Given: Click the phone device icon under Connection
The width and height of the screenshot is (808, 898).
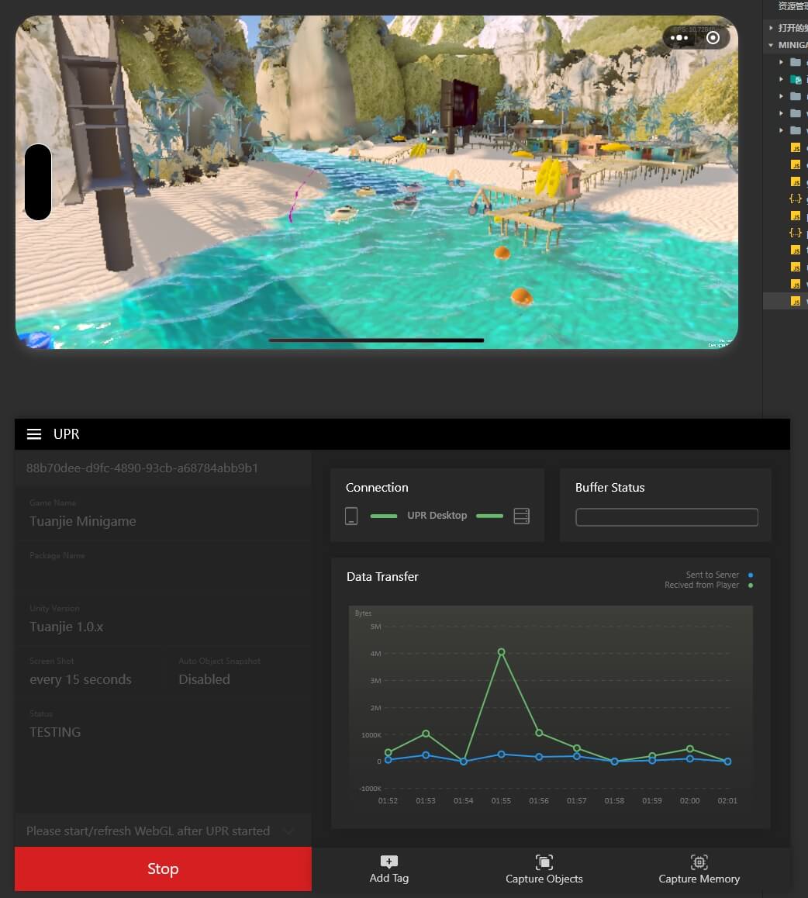Looking at the screenshot, I should pyautogui.click(x=351, y=516).
